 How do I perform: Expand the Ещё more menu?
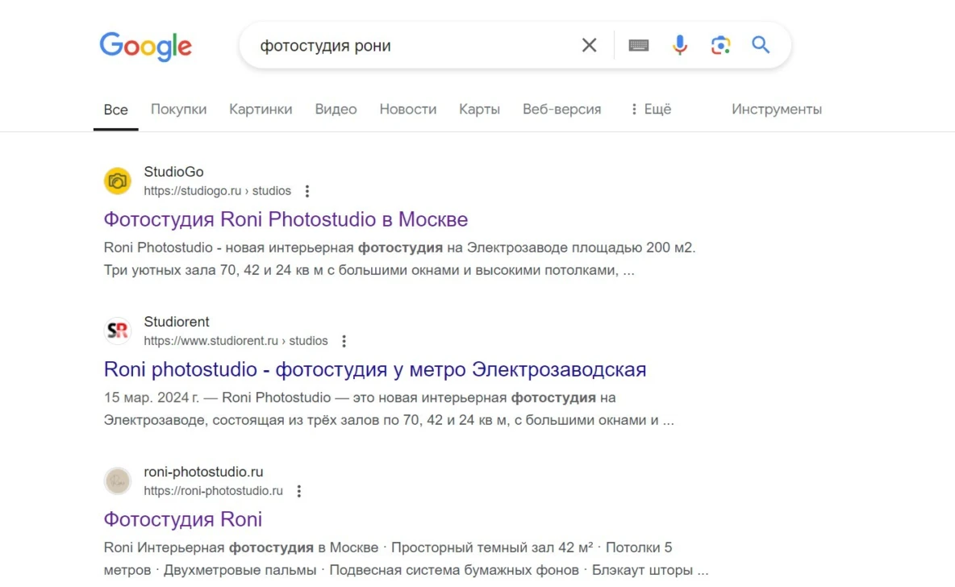click(650, 109)
